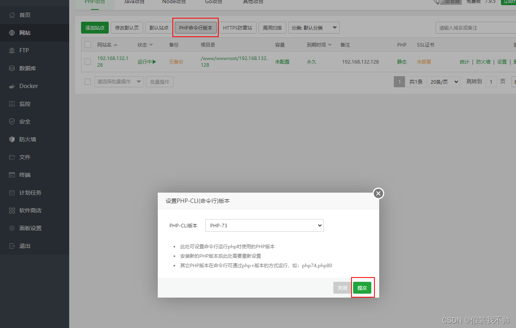Click the 软件商店 grid icon in sidebar
This screenshot has height=328, width=516.
pos(12,210)
